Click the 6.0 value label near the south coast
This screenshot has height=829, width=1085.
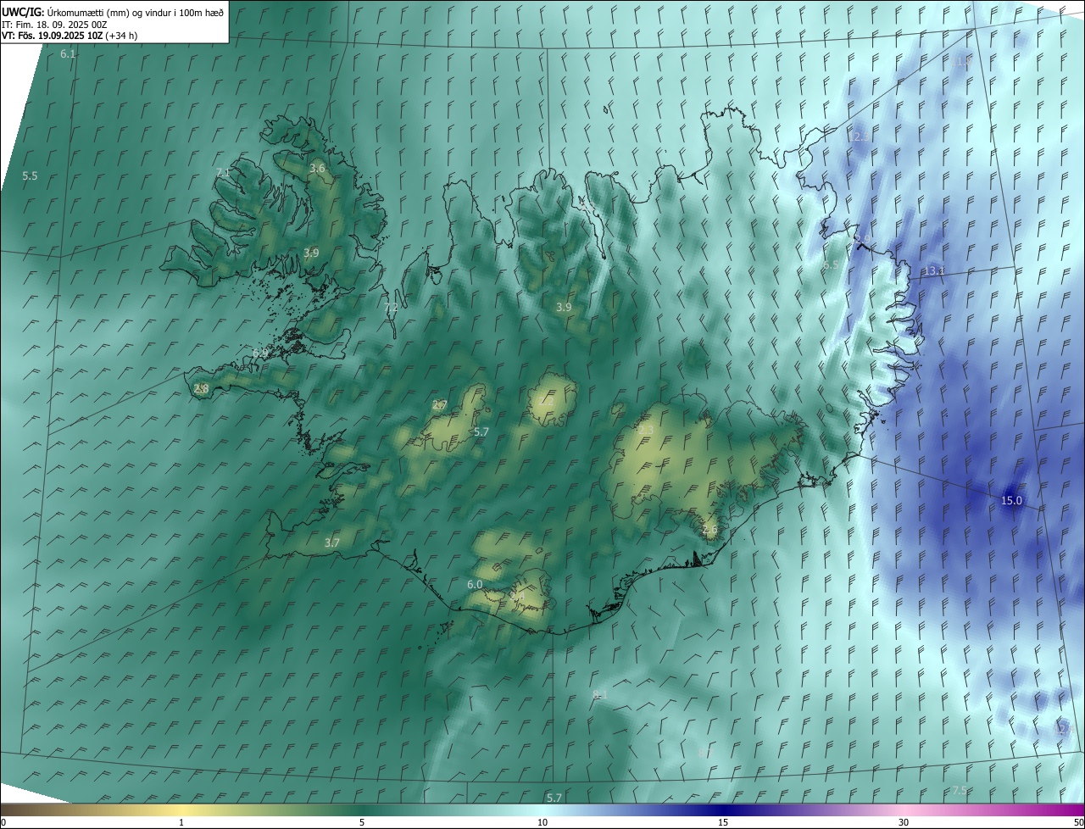click(475, 584)
